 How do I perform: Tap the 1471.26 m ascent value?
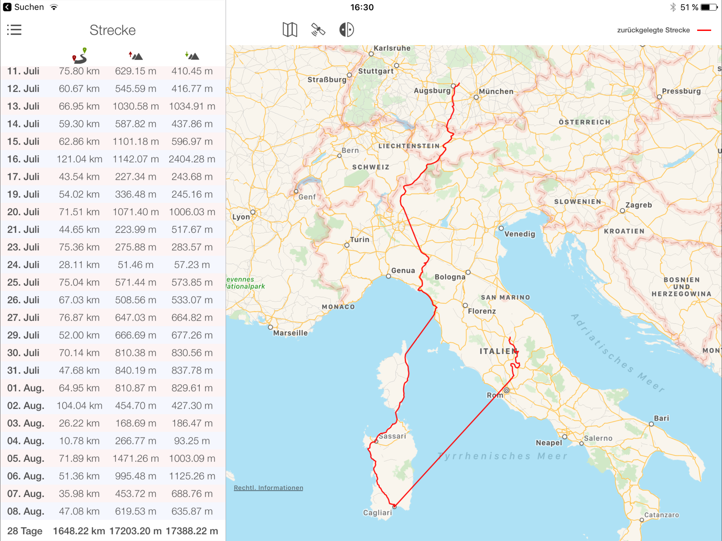136,458
